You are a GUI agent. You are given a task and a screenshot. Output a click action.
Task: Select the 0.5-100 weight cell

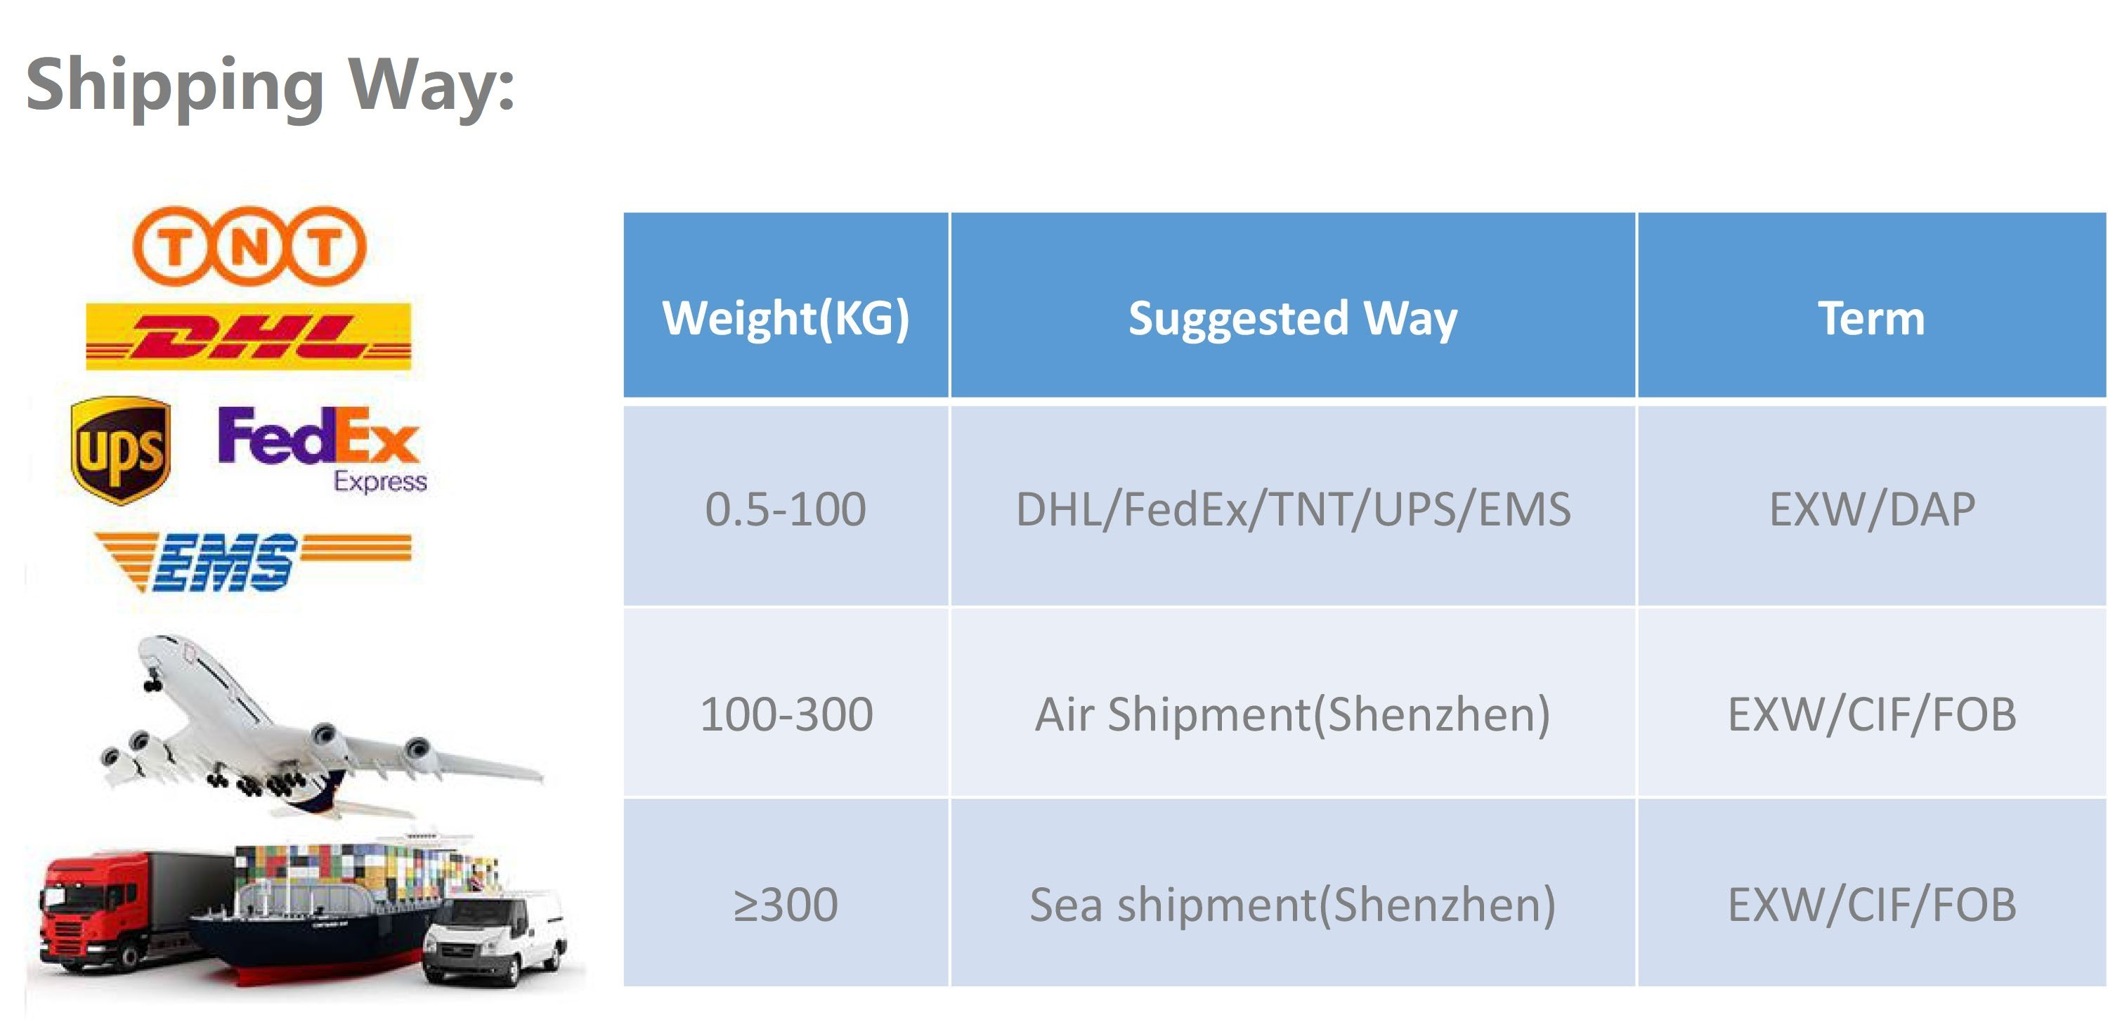coord(786,509)
